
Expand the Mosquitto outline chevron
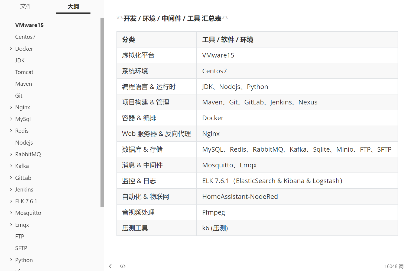coord(11,213)
